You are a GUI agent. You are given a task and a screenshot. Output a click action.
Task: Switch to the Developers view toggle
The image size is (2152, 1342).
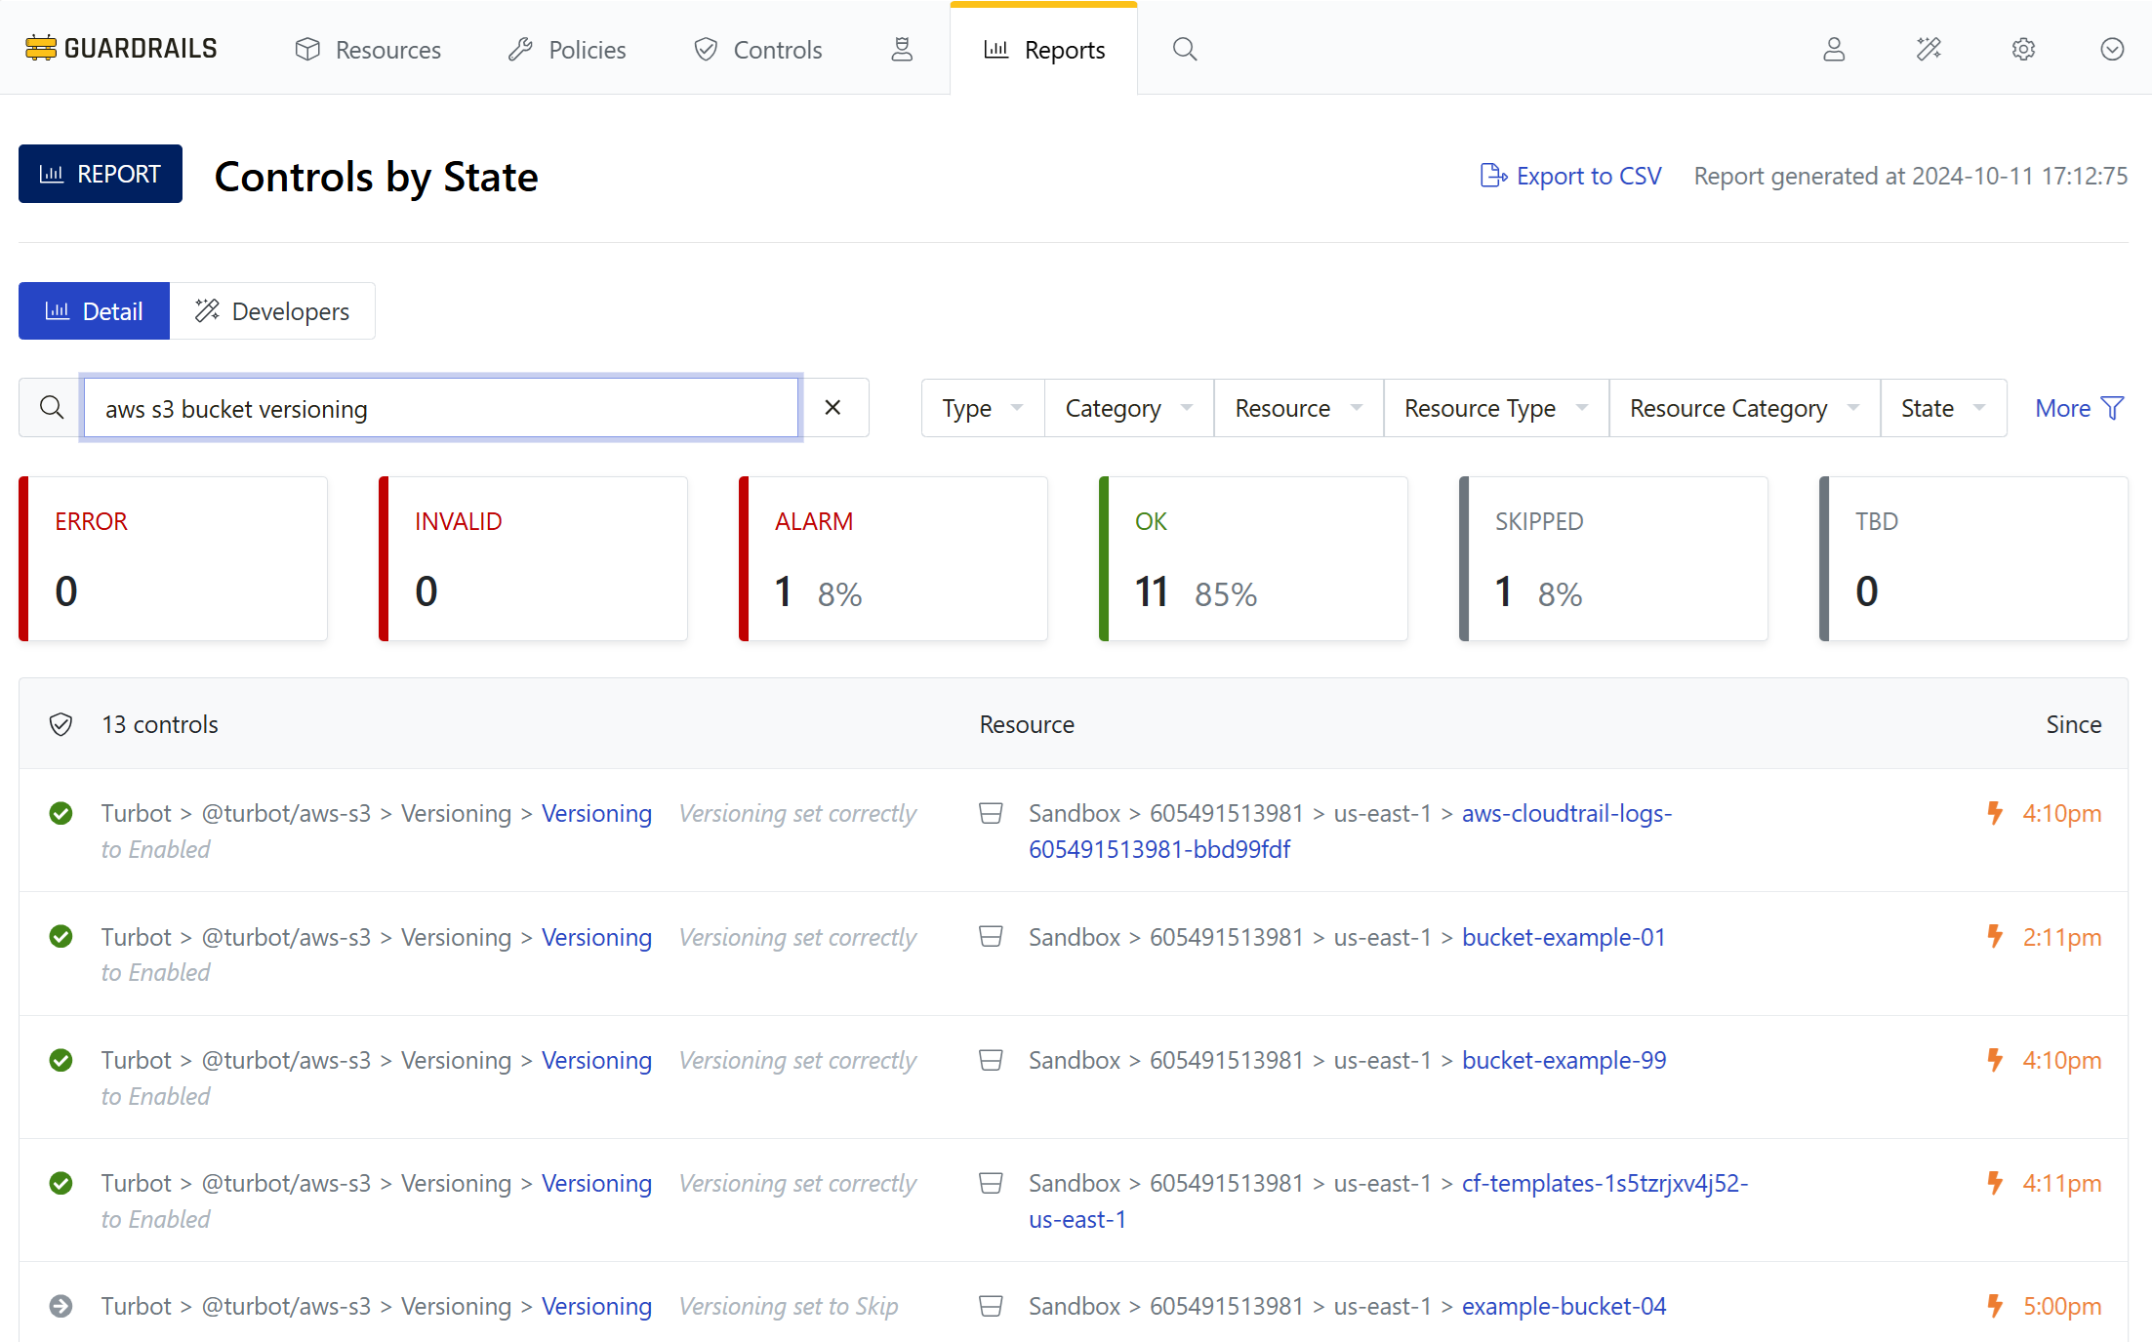pyautogui.click(x=272, y=311)
